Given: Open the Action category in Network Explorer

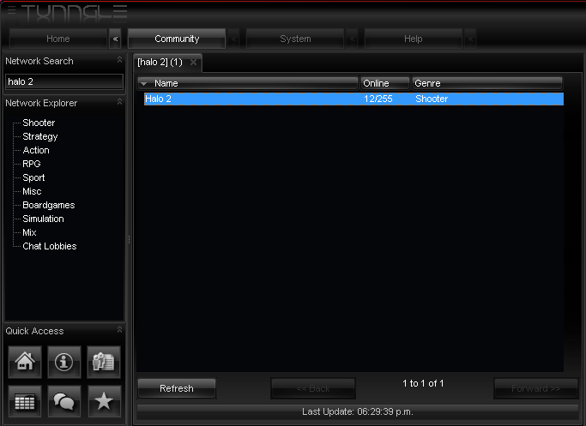Looking at the screenshot, I should [x=36, y=150].
